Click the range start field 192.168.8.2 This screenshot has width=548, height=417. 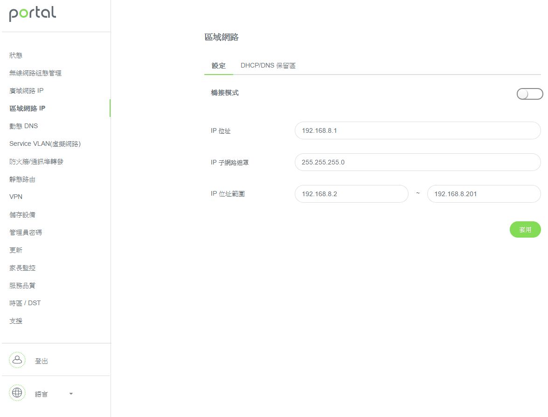pos(351,194)
